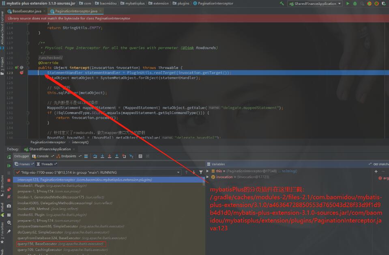Click the JRebel debug icon in top toolbar
Viewport: 389px width, 255px height.
(376, 4)
